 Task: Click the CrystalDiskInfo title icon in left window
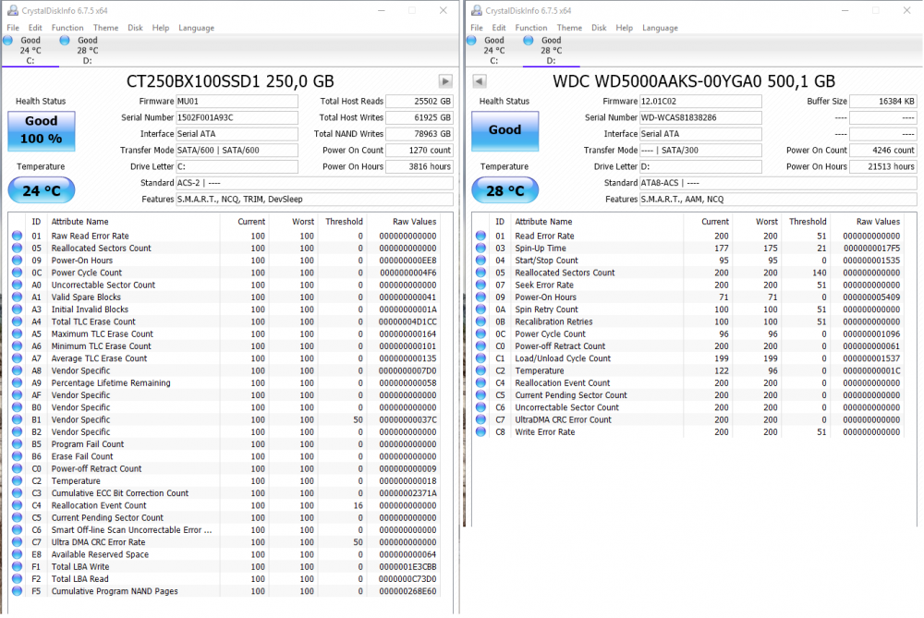12,10
